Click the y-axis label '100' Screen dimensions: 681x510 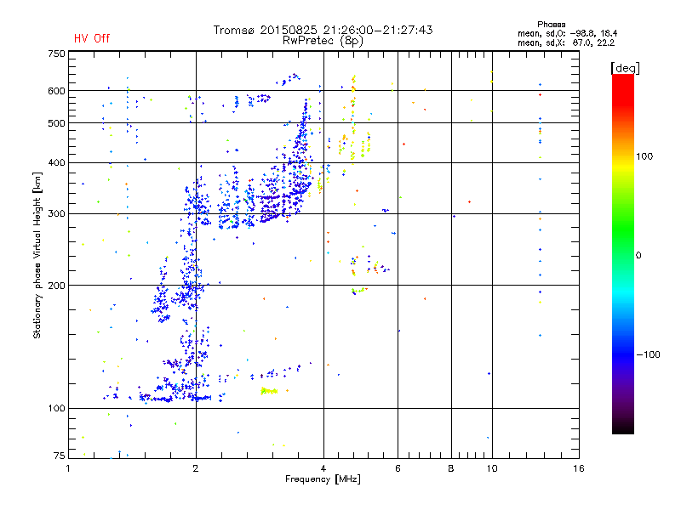[x=56, y=409]
